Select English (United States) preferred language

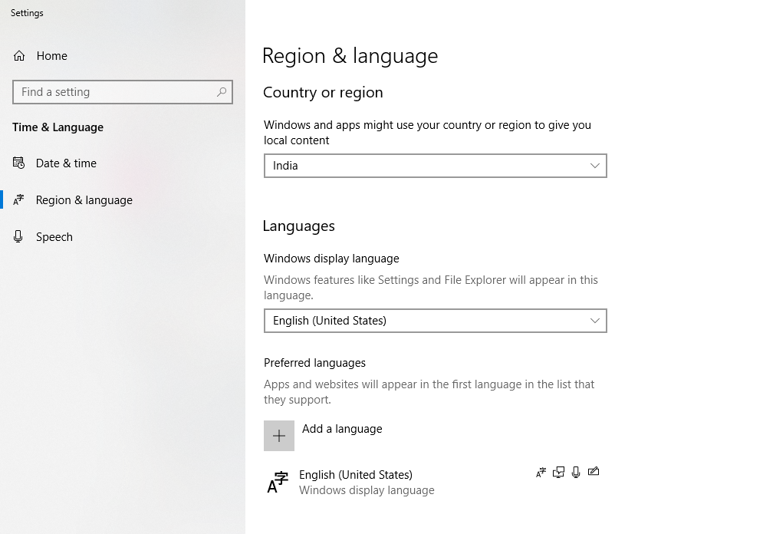356,475
